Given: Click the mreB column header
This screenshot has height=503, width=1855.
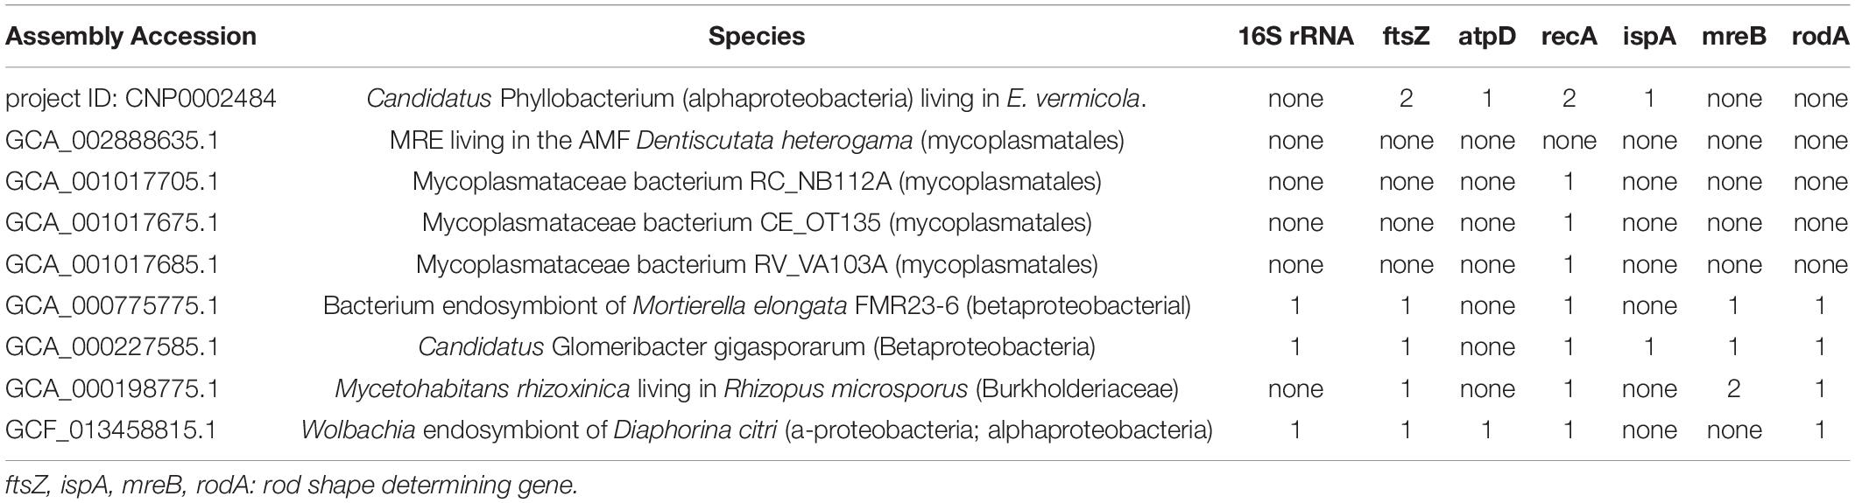Looking at the screenshot, I should (x=1734, y=37).
